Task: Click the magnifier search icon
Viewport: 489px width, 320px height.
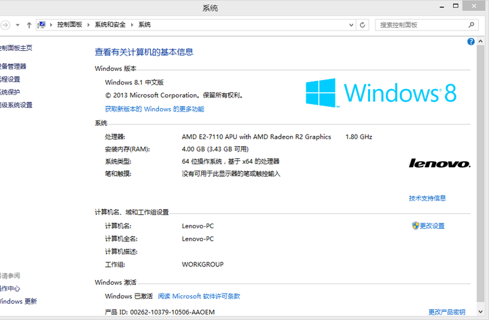Action: click(x=471, y=24)
